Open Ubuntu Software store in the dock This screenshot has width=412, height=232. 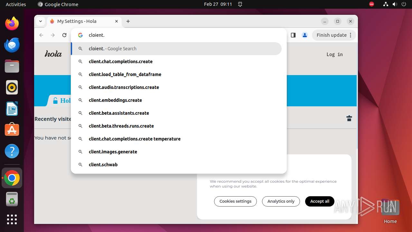tap(12, 130)
